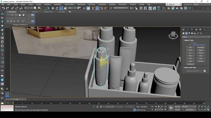Viewport: 211px width, 118px height.
Task: Open the Material Editor icon
Action: point(164,8)
